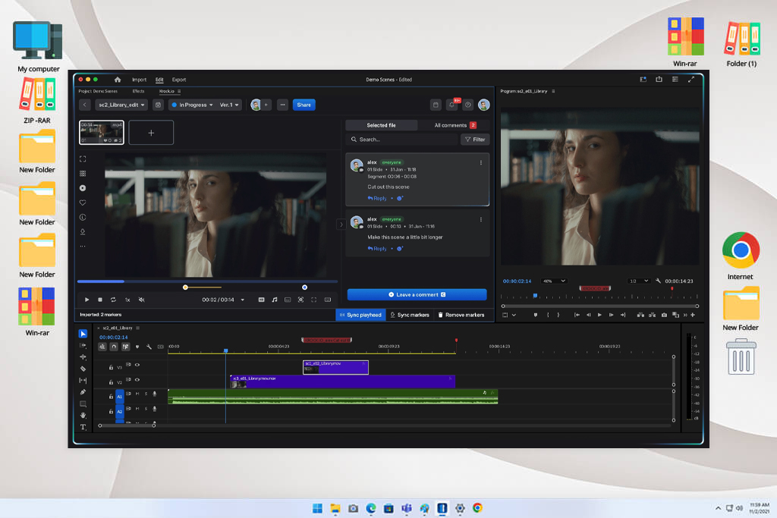This screenshot has height=518, width=777.
Task: Click the Filter button in the comments panel
Action: pyautogui.click(x=475, y=140)
